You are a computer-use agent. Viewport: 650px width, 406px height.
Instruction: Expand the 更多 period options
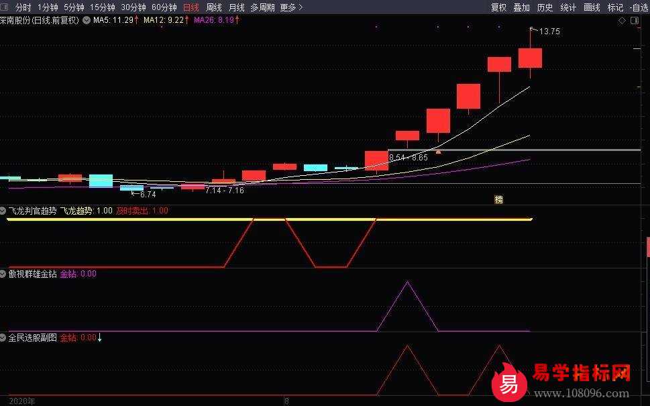[291, 7]
